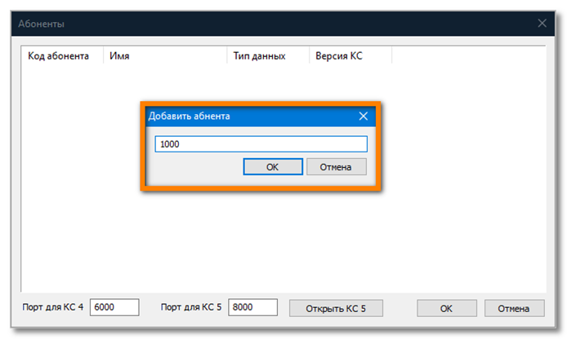Click the Добавить абнента title bar

tap(245, 116)
